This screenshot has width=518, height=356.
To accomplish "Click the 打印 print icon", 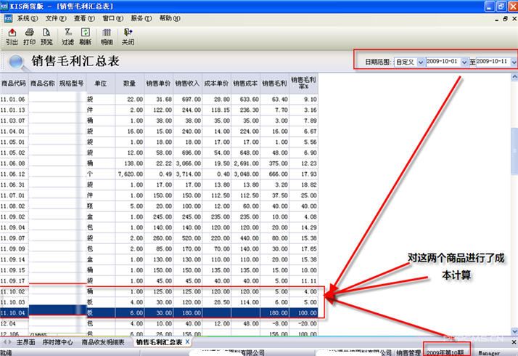I will pyautogui.click(x=29, y=36).
